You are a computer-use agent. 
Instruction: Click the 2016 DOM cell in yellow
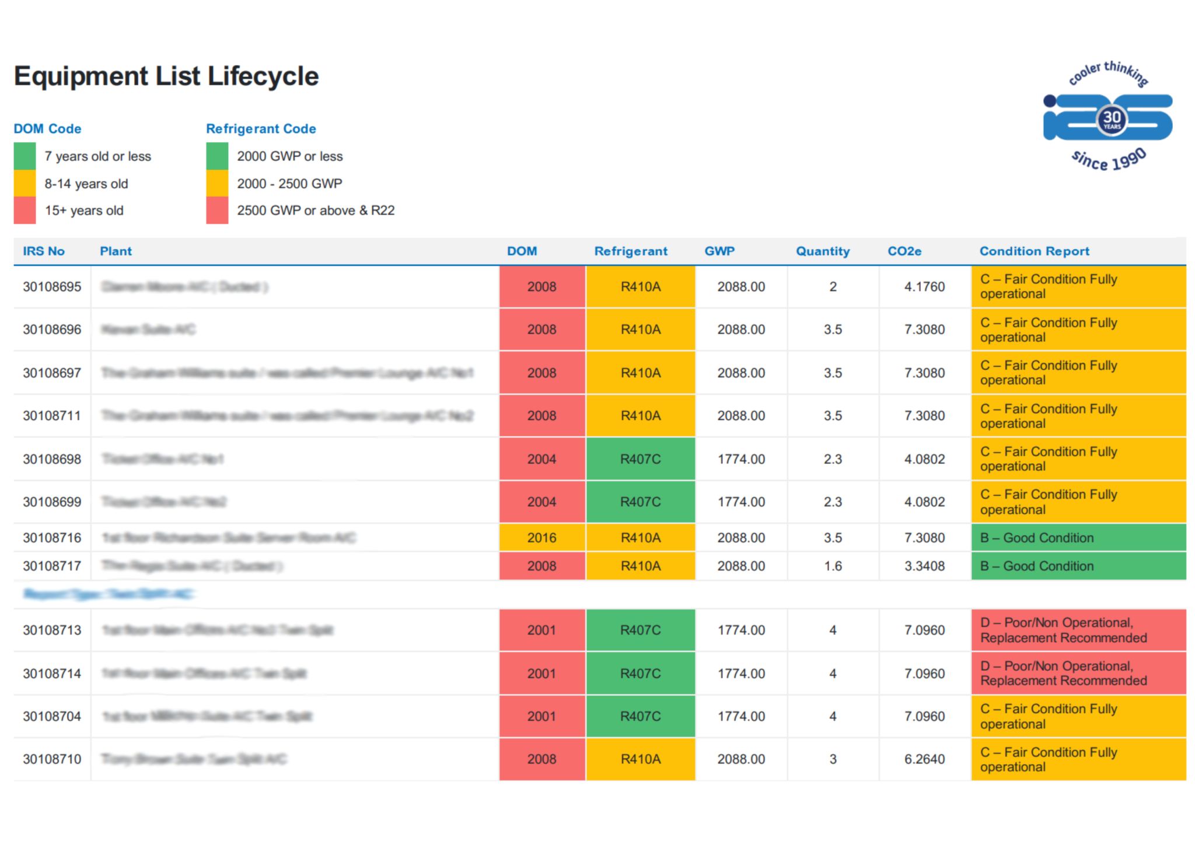541,537
